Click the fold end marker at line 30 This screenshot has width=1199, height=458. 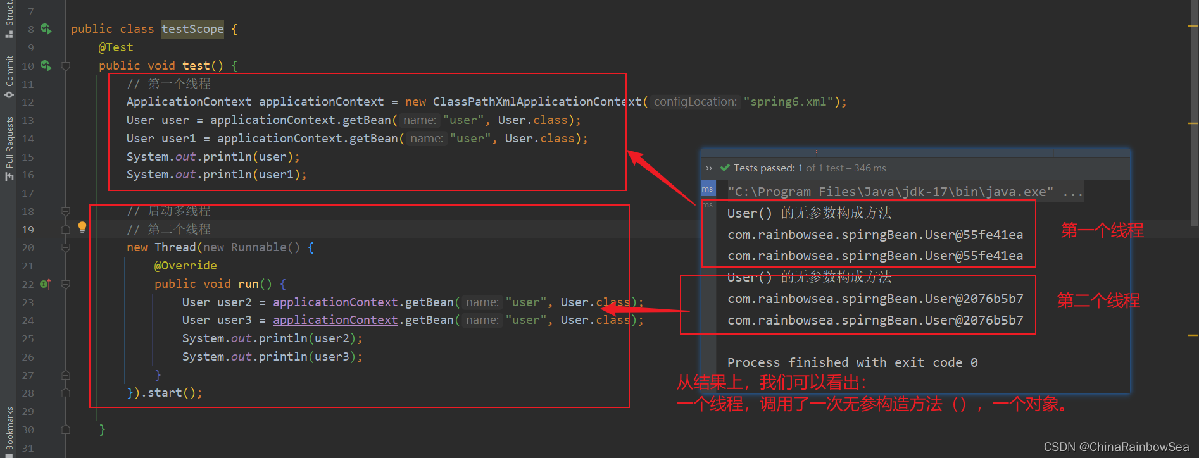pos(66,430)
